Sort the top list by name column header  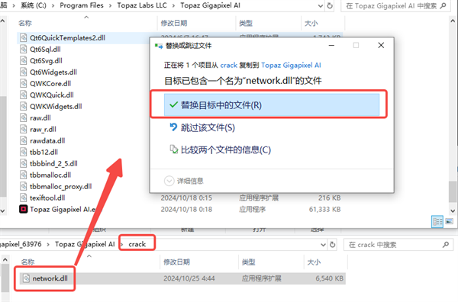point(25,23)
